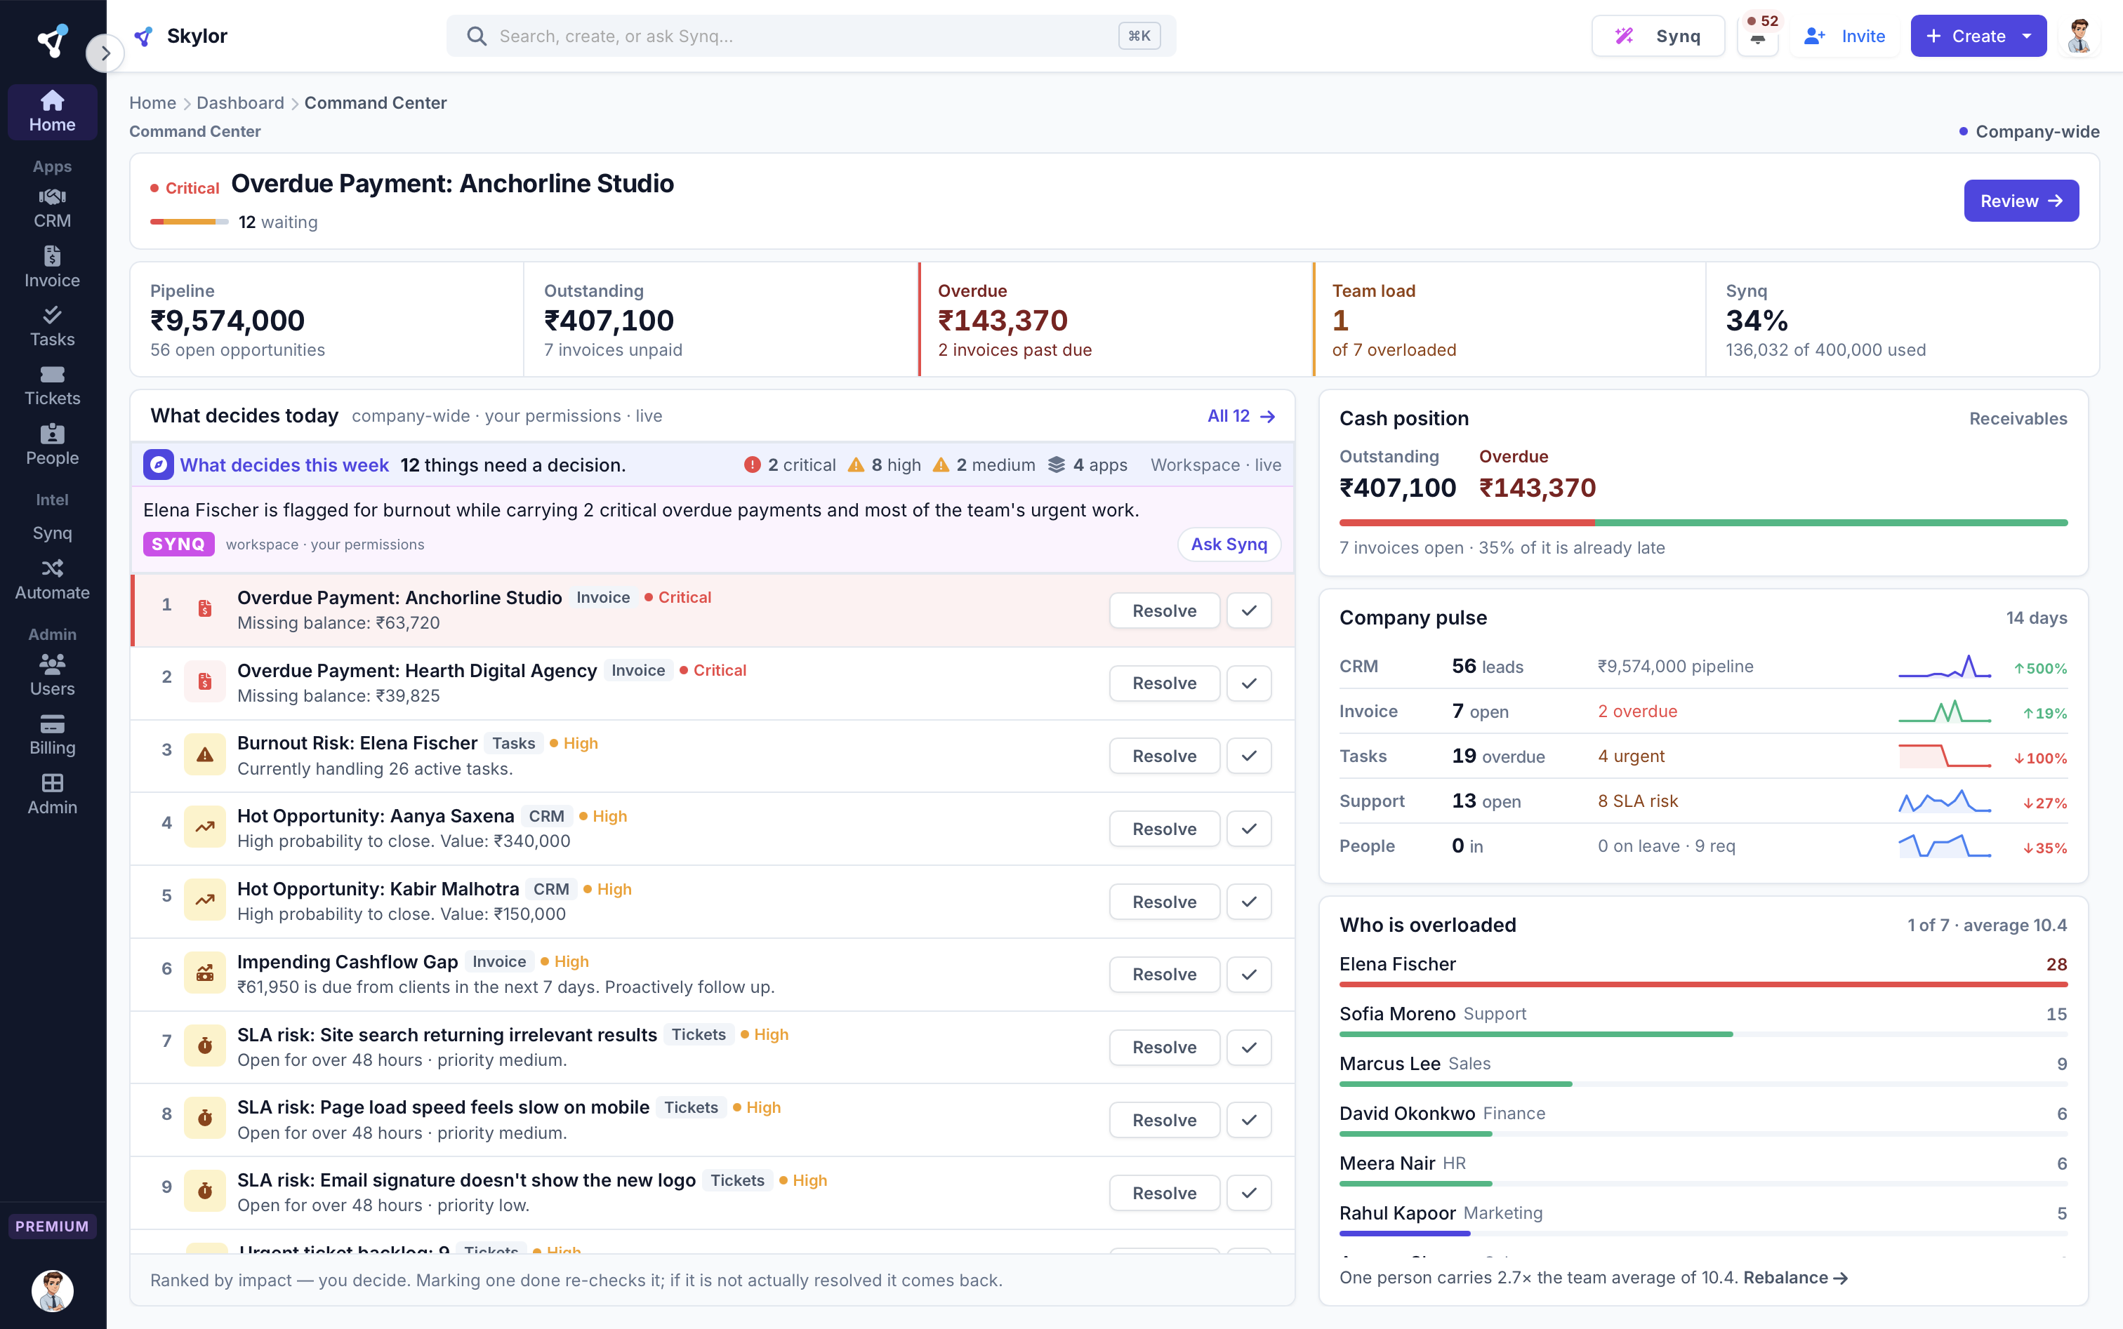Open Billing admin section

click(52, 735)
